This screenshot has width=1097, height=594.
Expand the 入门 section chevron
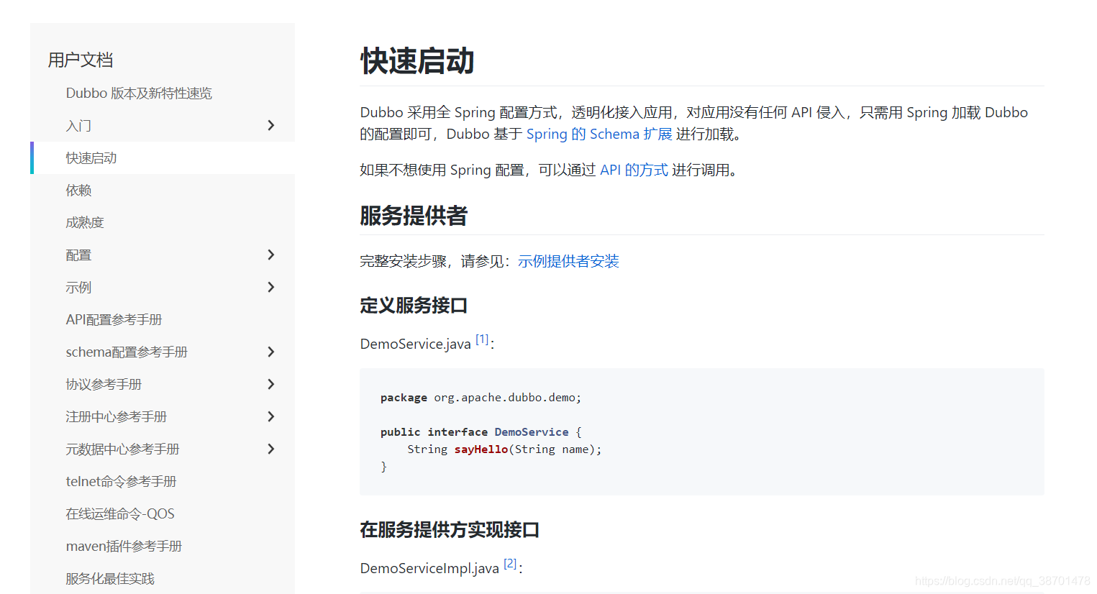click(x=271, y=125)
